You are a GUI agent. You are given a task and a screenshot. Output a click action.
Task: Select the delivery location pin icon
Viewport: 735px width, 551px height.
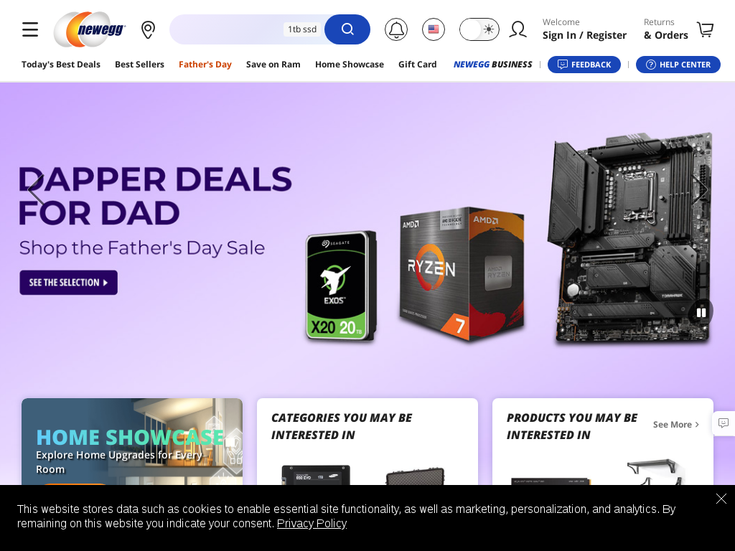(148, 30)
